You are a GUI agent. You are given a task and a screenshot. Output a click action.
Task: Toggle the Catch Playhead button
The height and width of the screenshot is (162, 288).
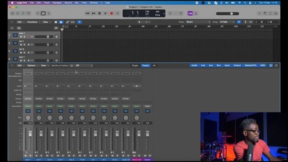79,22
